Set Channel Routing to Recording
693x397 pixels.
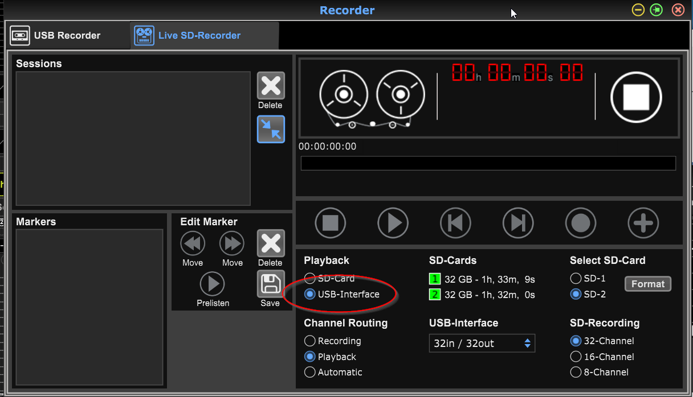pos(309,341)
